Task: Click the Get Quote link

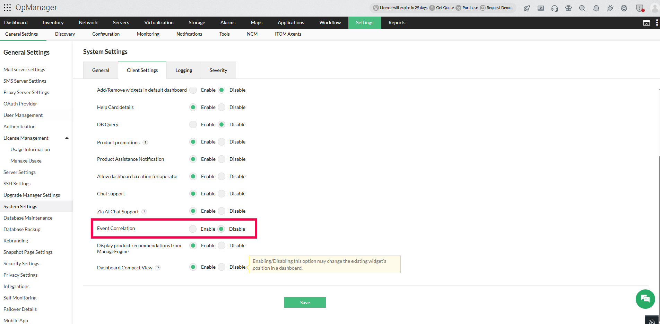Action: pos(445,8)
